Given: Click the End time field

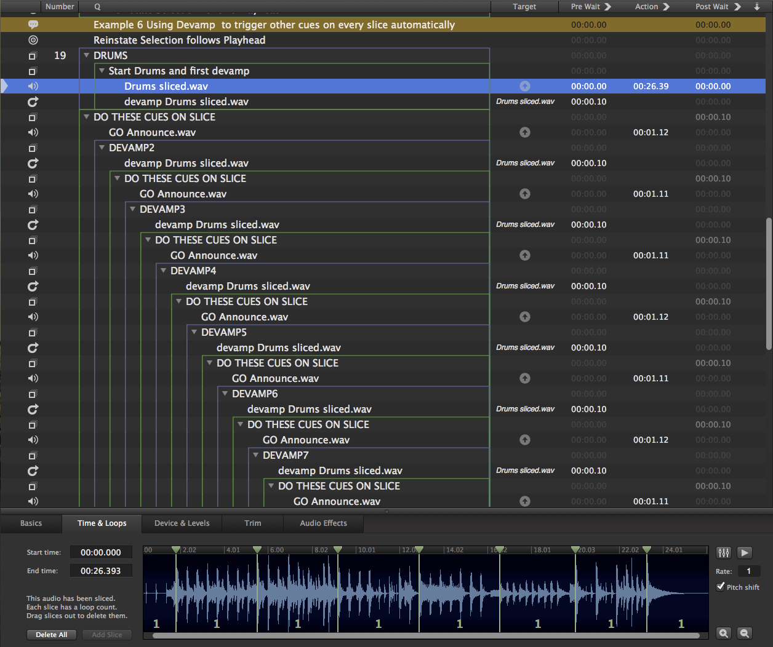Looking at the screenshot, I should click(x=101, y=571).
